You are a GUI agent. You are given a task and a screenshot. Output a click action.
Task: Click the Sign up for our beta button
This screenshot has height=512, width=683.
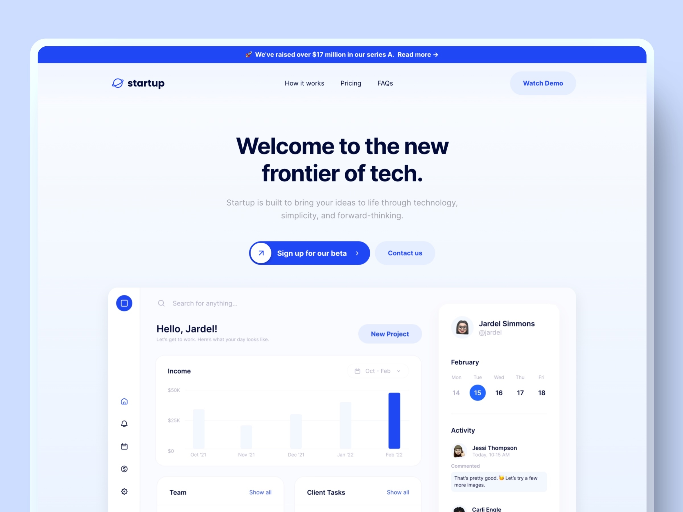coord(309,253)
